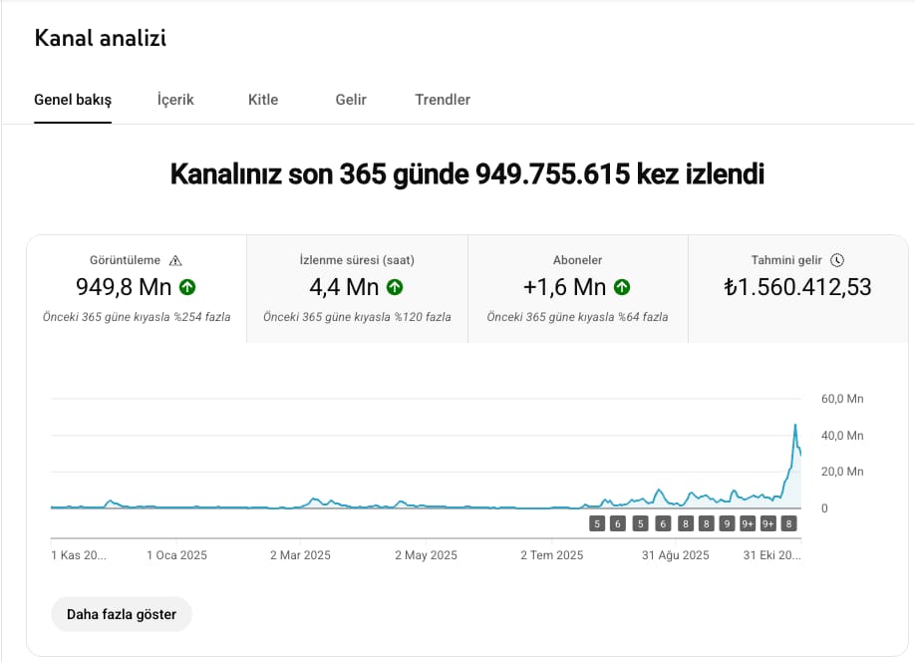The width and height of the screenshot is (915, 662).
Task: Select the İzlenme süresi (saat) metric card
Action: tap(357, 289)
